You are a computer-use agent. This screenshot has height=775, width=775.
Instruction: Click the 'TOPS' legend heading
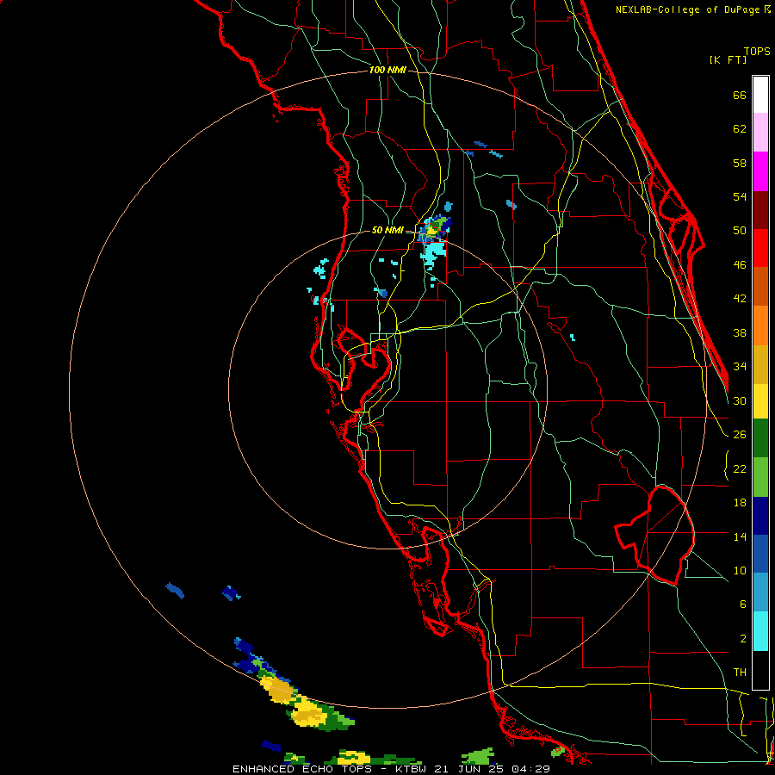point(757,52)
